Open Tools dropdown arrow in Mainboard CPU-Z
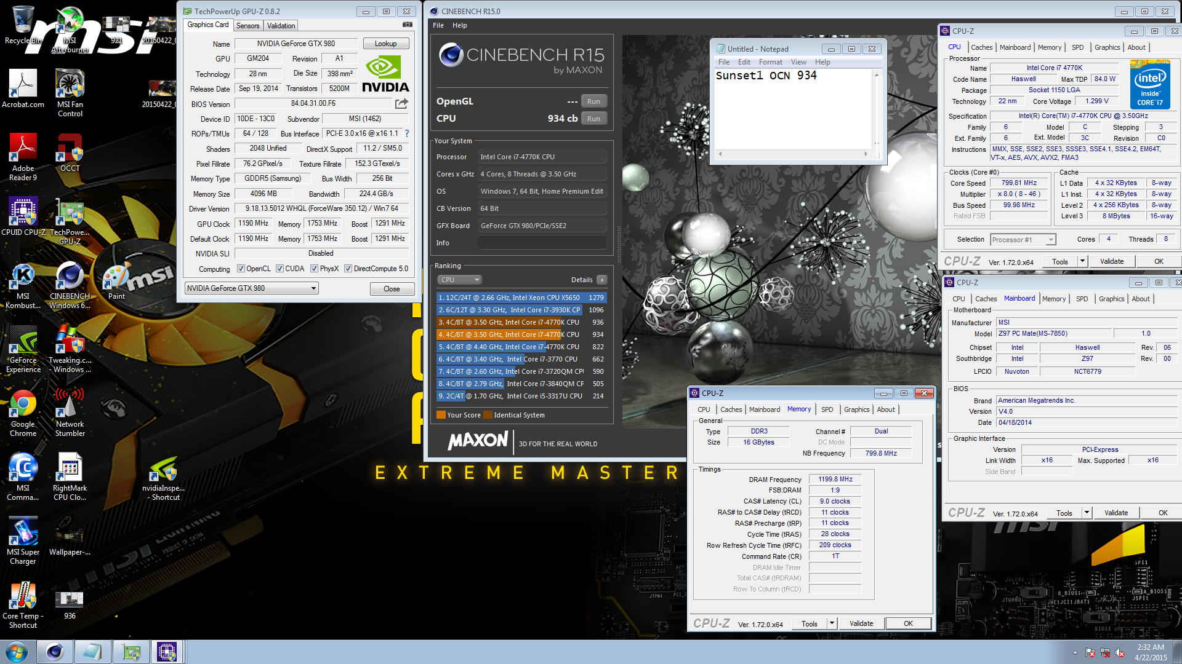Screen dimensions: 1182x664 [1087, 513]
